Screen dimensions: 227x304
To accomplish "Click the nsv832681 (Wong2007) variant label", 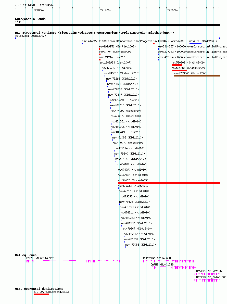I will pos(31,36).
